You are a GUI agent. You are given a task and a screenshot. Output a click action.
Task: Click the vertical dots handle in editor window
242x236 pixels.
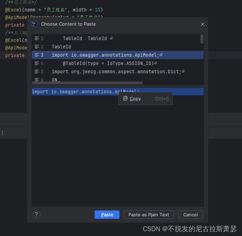[x=2, y=133]
